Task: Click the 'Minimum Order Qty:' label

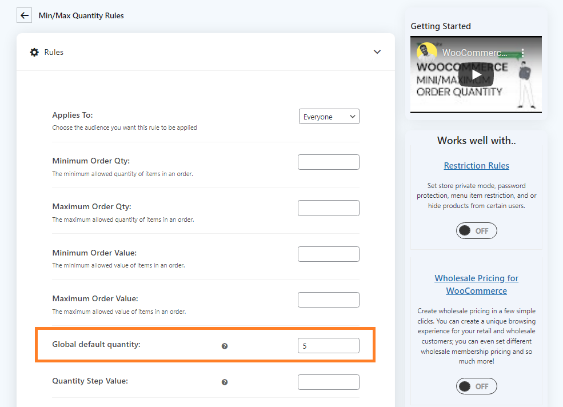Action: [91, 161]
